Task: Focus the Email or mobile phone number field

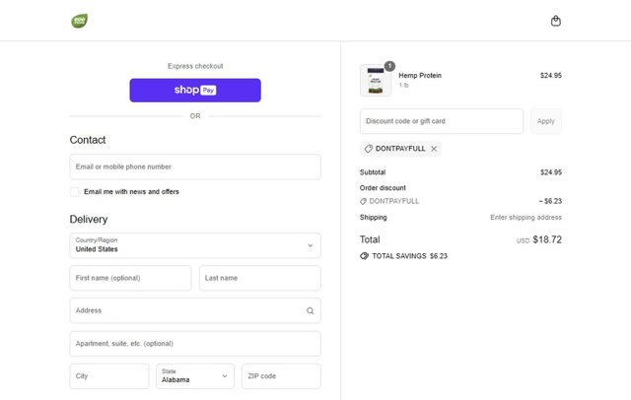Action: coord(195,167)
